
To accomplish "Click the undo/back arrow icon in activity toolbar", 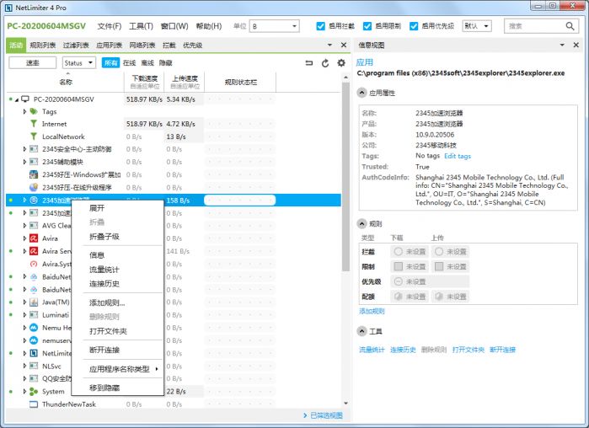I will (308, 63).
